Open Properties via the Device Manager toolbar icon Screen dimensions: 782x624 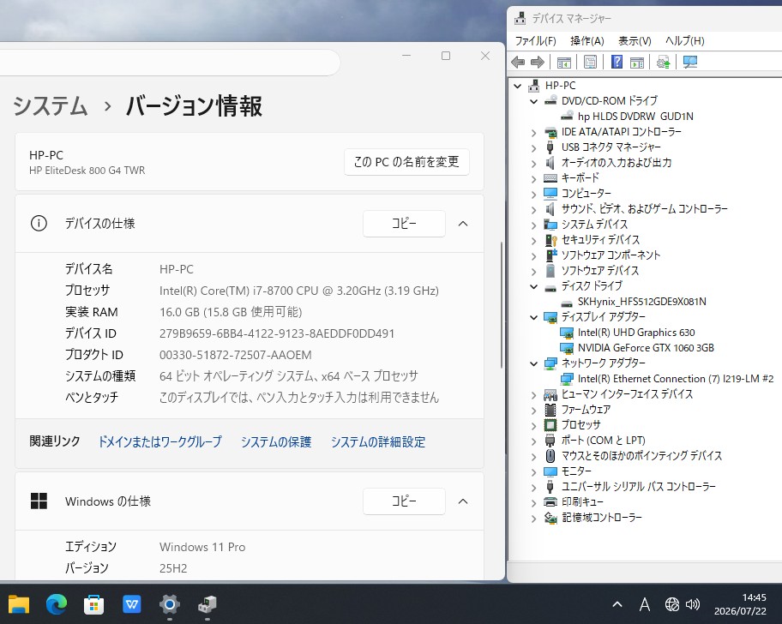coord(590,63)
